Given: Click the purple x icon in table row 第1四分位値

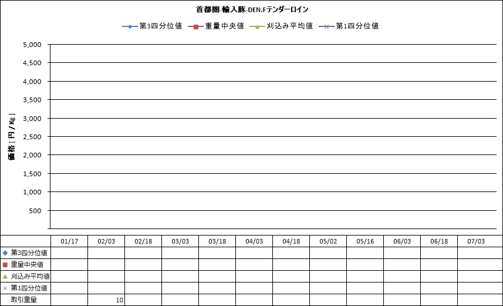Looking at the screenshot, I should pyautogui.click(x=5, y=288).
